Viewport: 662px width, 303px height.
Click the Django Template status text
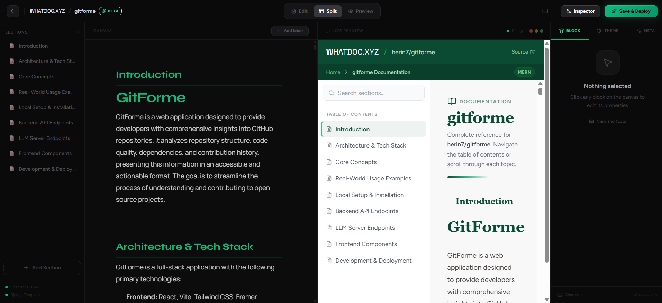(25, 295)
